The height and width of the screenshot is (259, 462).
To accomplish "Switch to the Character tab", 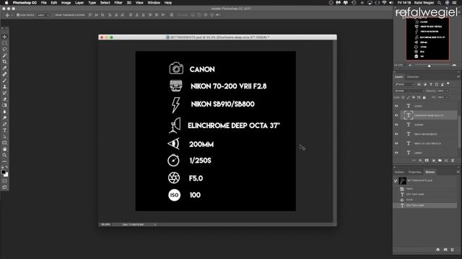I will (413, 77).
